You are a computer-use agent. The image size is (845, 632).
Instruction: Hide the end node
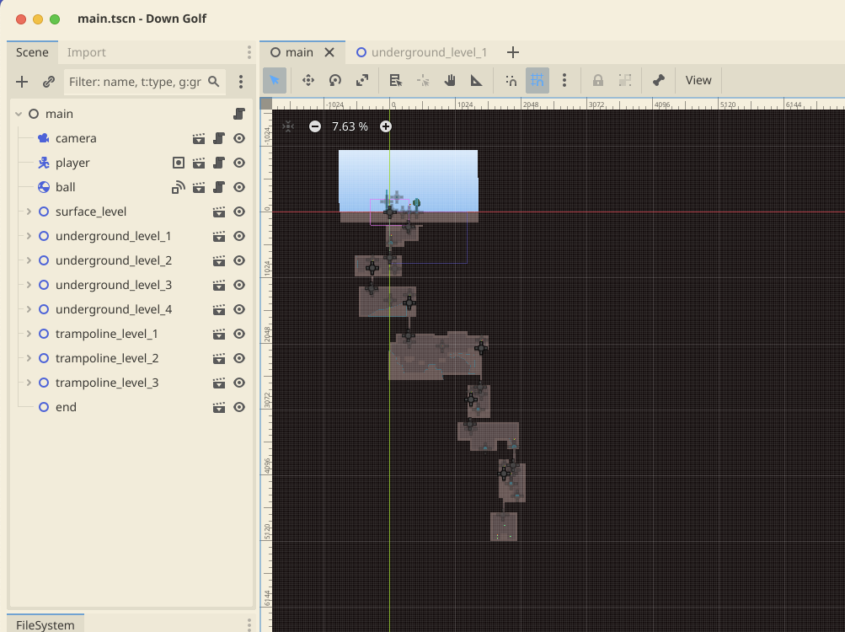[239, 407]
